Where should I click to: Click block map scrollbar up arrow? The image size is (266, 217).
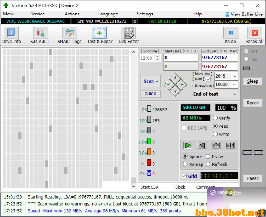pyautogui.click(x=134, y=52)
